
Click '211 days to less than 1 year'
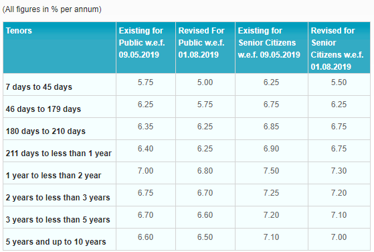pos(58,153)
